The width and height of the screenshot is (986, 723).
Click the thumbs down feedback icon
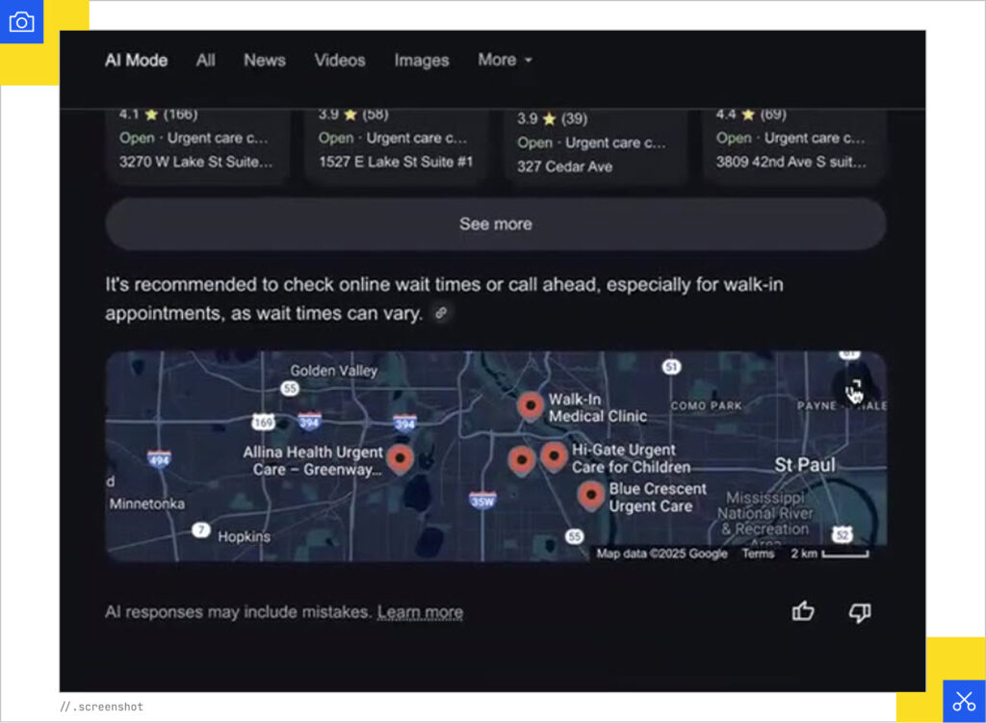(859, 611)
